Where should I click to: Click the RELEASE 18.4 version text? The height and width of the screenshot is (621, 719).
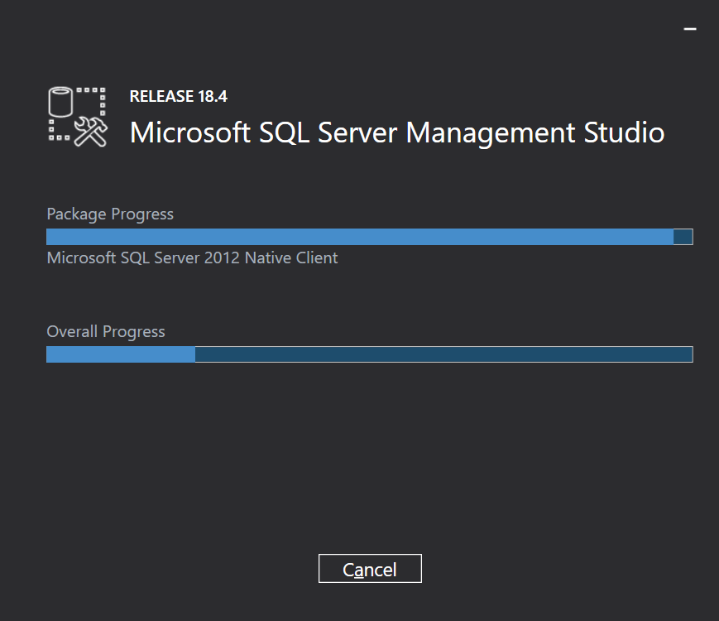coord(178,96)
